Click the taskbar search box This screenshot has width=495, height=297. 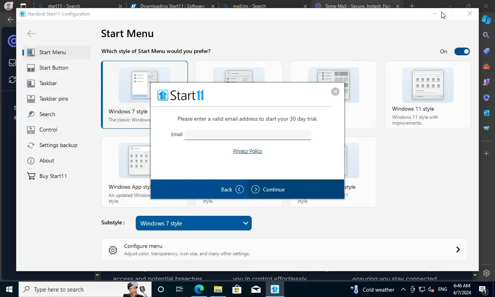pos(85,289)
